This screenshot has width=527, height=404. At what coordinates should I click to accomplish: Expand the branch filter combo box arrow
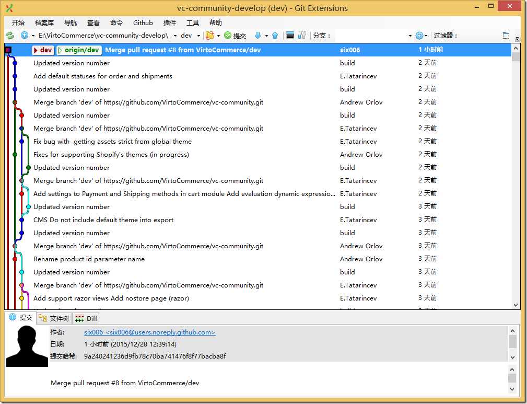(x=410, y=36)
